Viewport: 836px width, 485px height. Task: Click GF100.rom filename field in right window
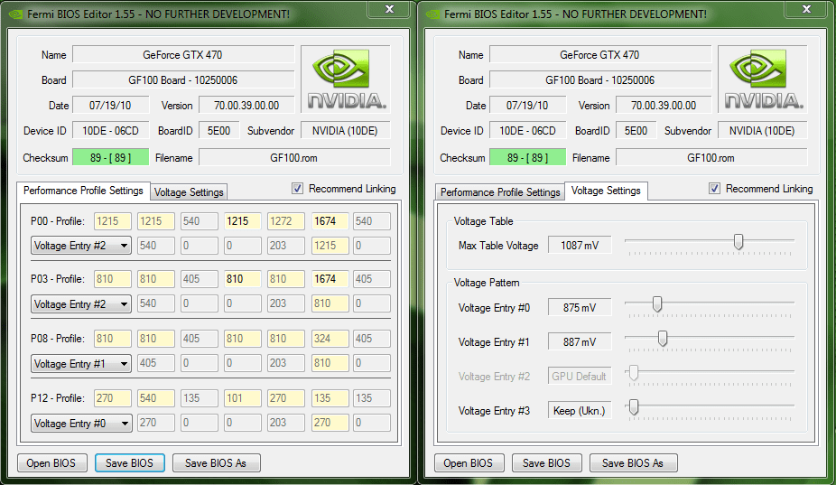711,157
